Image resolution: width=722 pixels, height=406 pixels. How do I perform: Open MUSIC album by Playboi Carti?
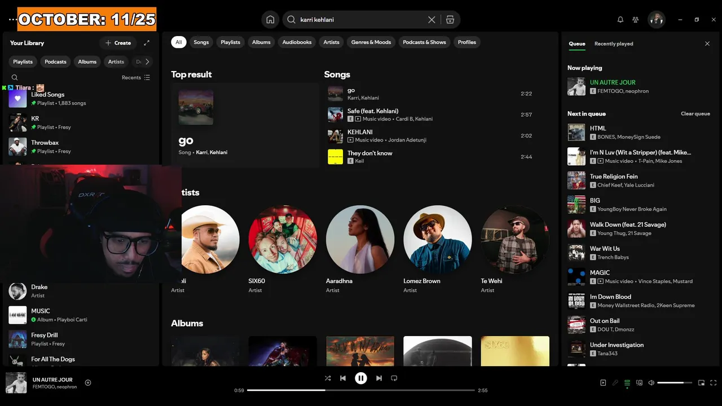coord(81,315)
